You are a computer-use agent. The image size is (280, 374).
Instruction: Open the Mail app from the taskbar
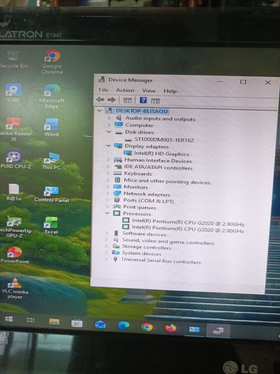[x=100, y=325]
